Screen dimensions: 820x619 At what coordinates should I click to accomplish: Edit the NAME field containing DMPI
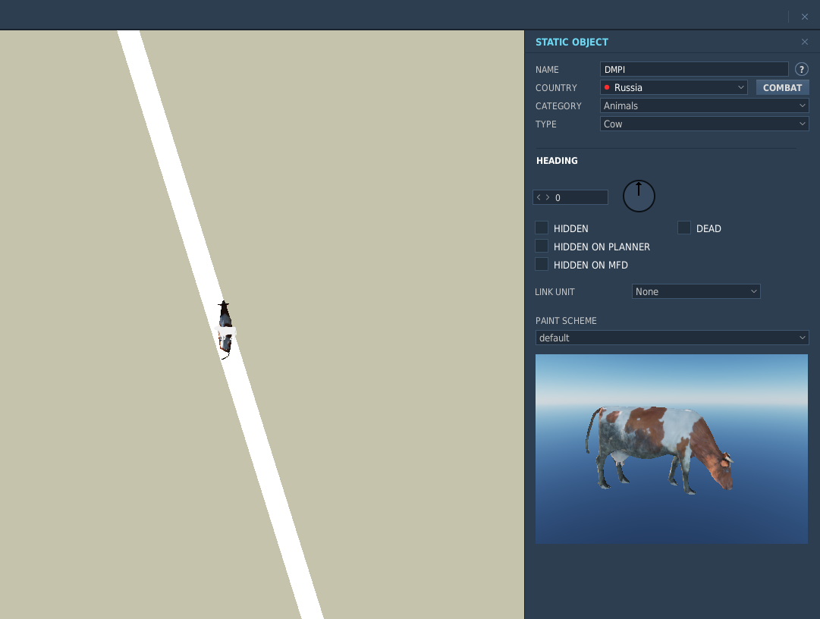(x=694, y=69)
